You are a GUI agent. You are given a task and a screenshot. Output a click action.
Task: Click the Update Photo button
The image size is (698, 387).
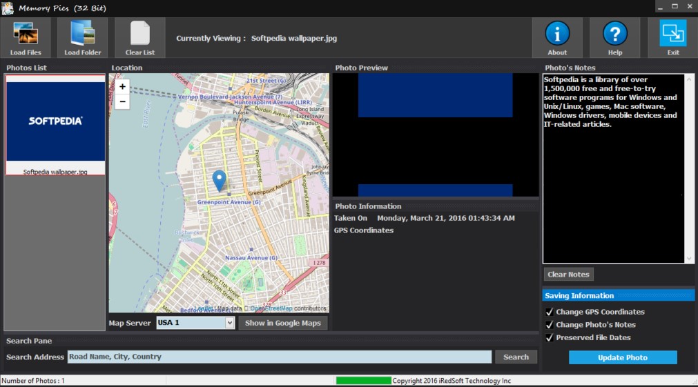(623, 357)
